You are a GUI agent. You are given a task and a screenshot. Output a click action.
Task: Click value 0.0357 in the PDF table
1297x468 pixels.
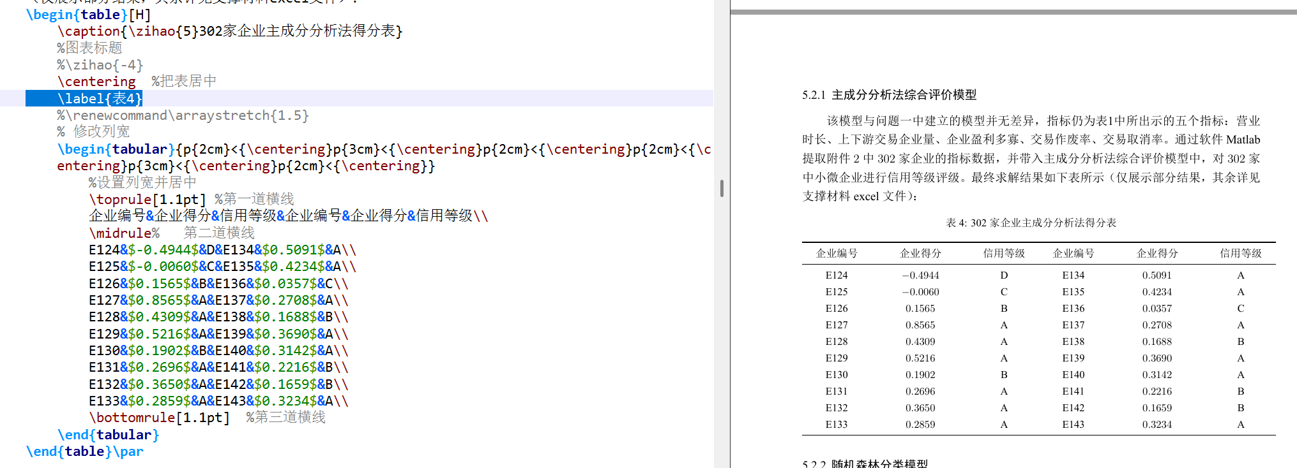[x=1157, y=309]
